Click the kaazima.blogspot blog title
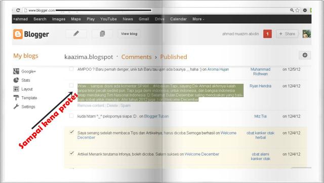 pos(89,57)
